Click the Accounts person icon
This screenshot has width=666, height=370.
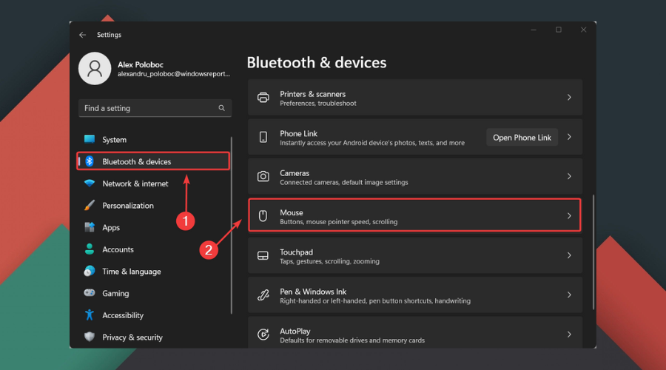(x=90, y=249)
